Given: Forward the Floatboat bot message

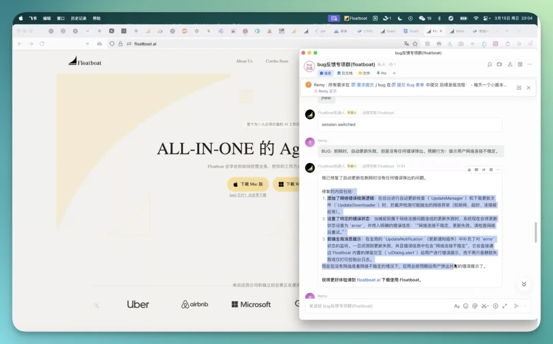Looking at the screenshot, I should (x=483, y=169).
